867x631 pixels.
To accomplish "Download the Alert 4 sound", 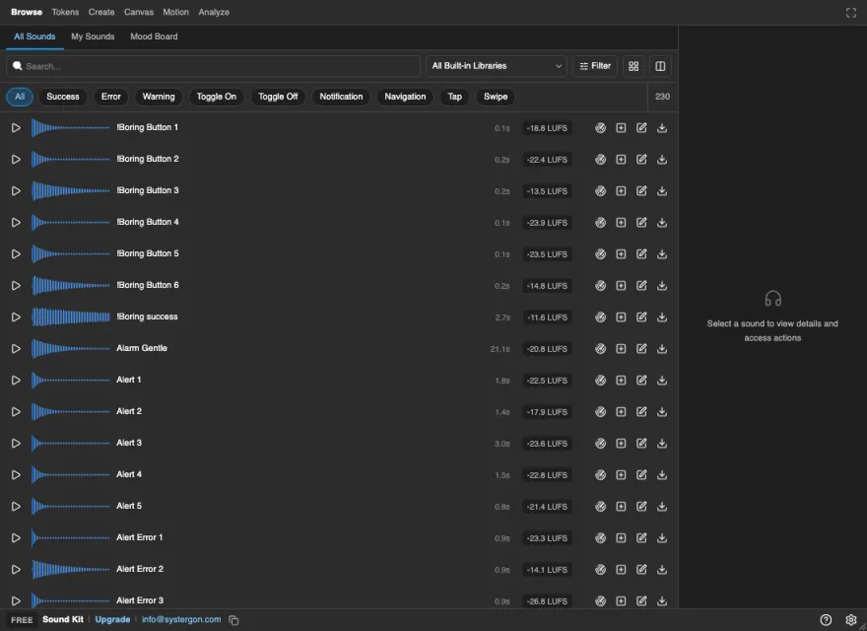I will pyautogui.click(x=662, y=475).
